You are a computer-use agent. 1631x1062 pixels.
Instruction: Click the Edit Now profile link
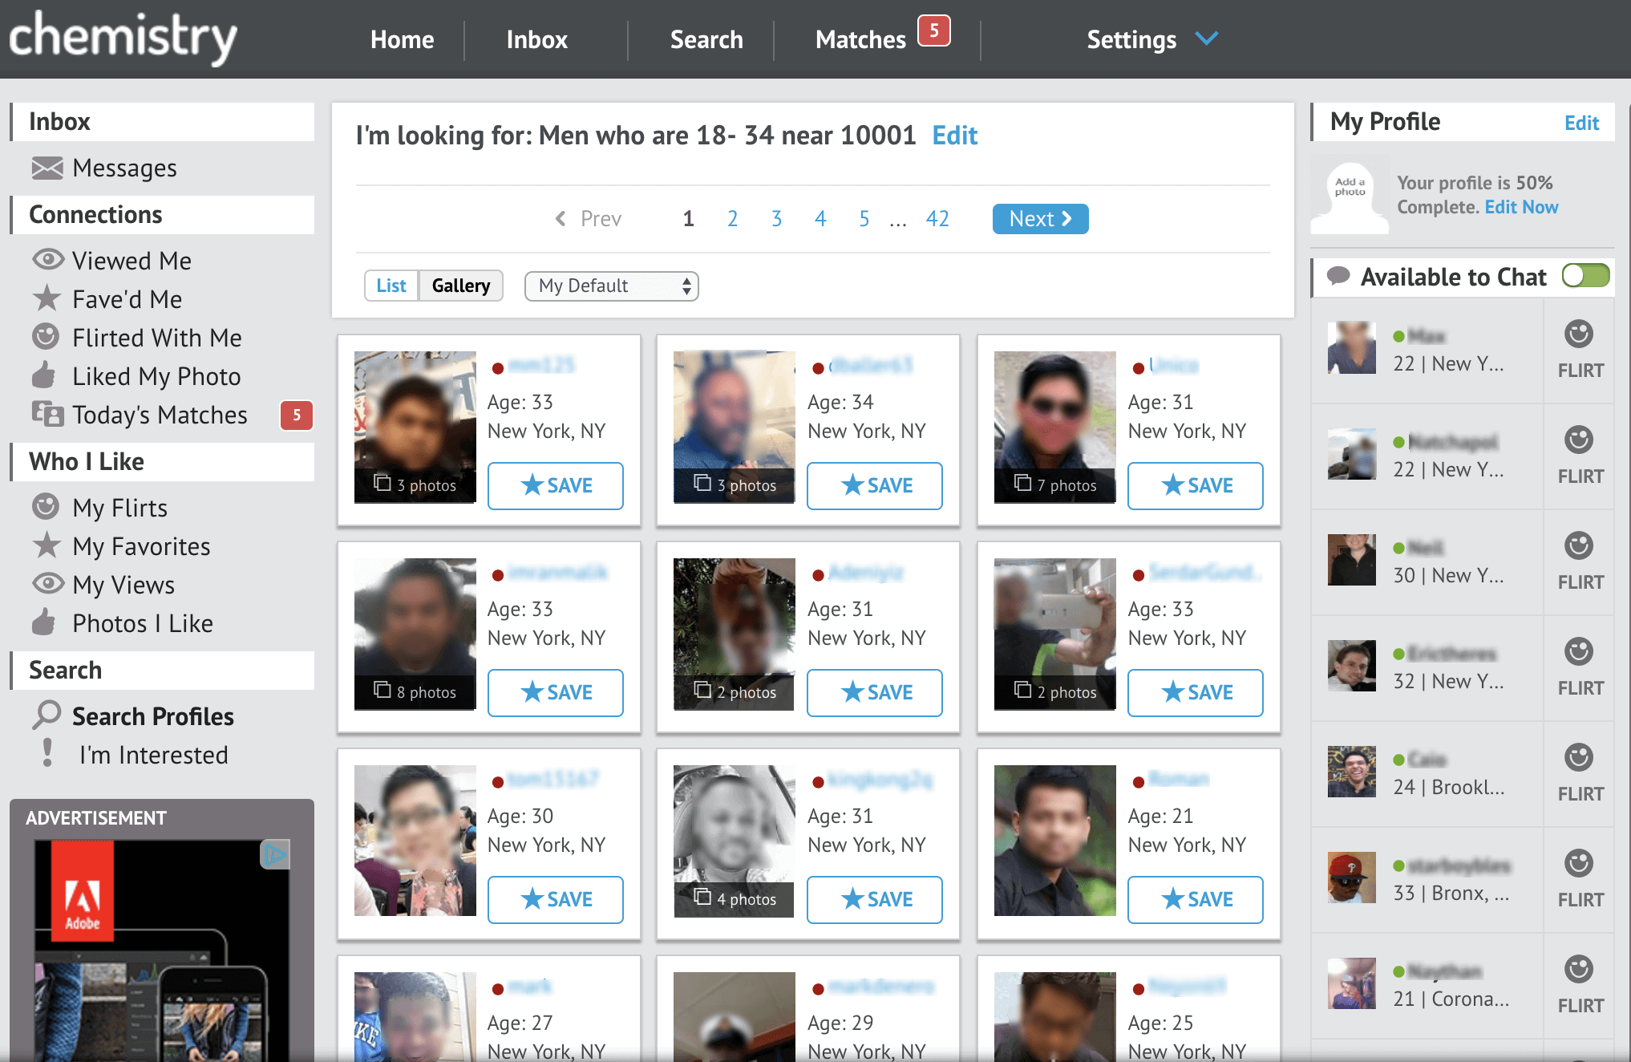(x=1521, y=207)
